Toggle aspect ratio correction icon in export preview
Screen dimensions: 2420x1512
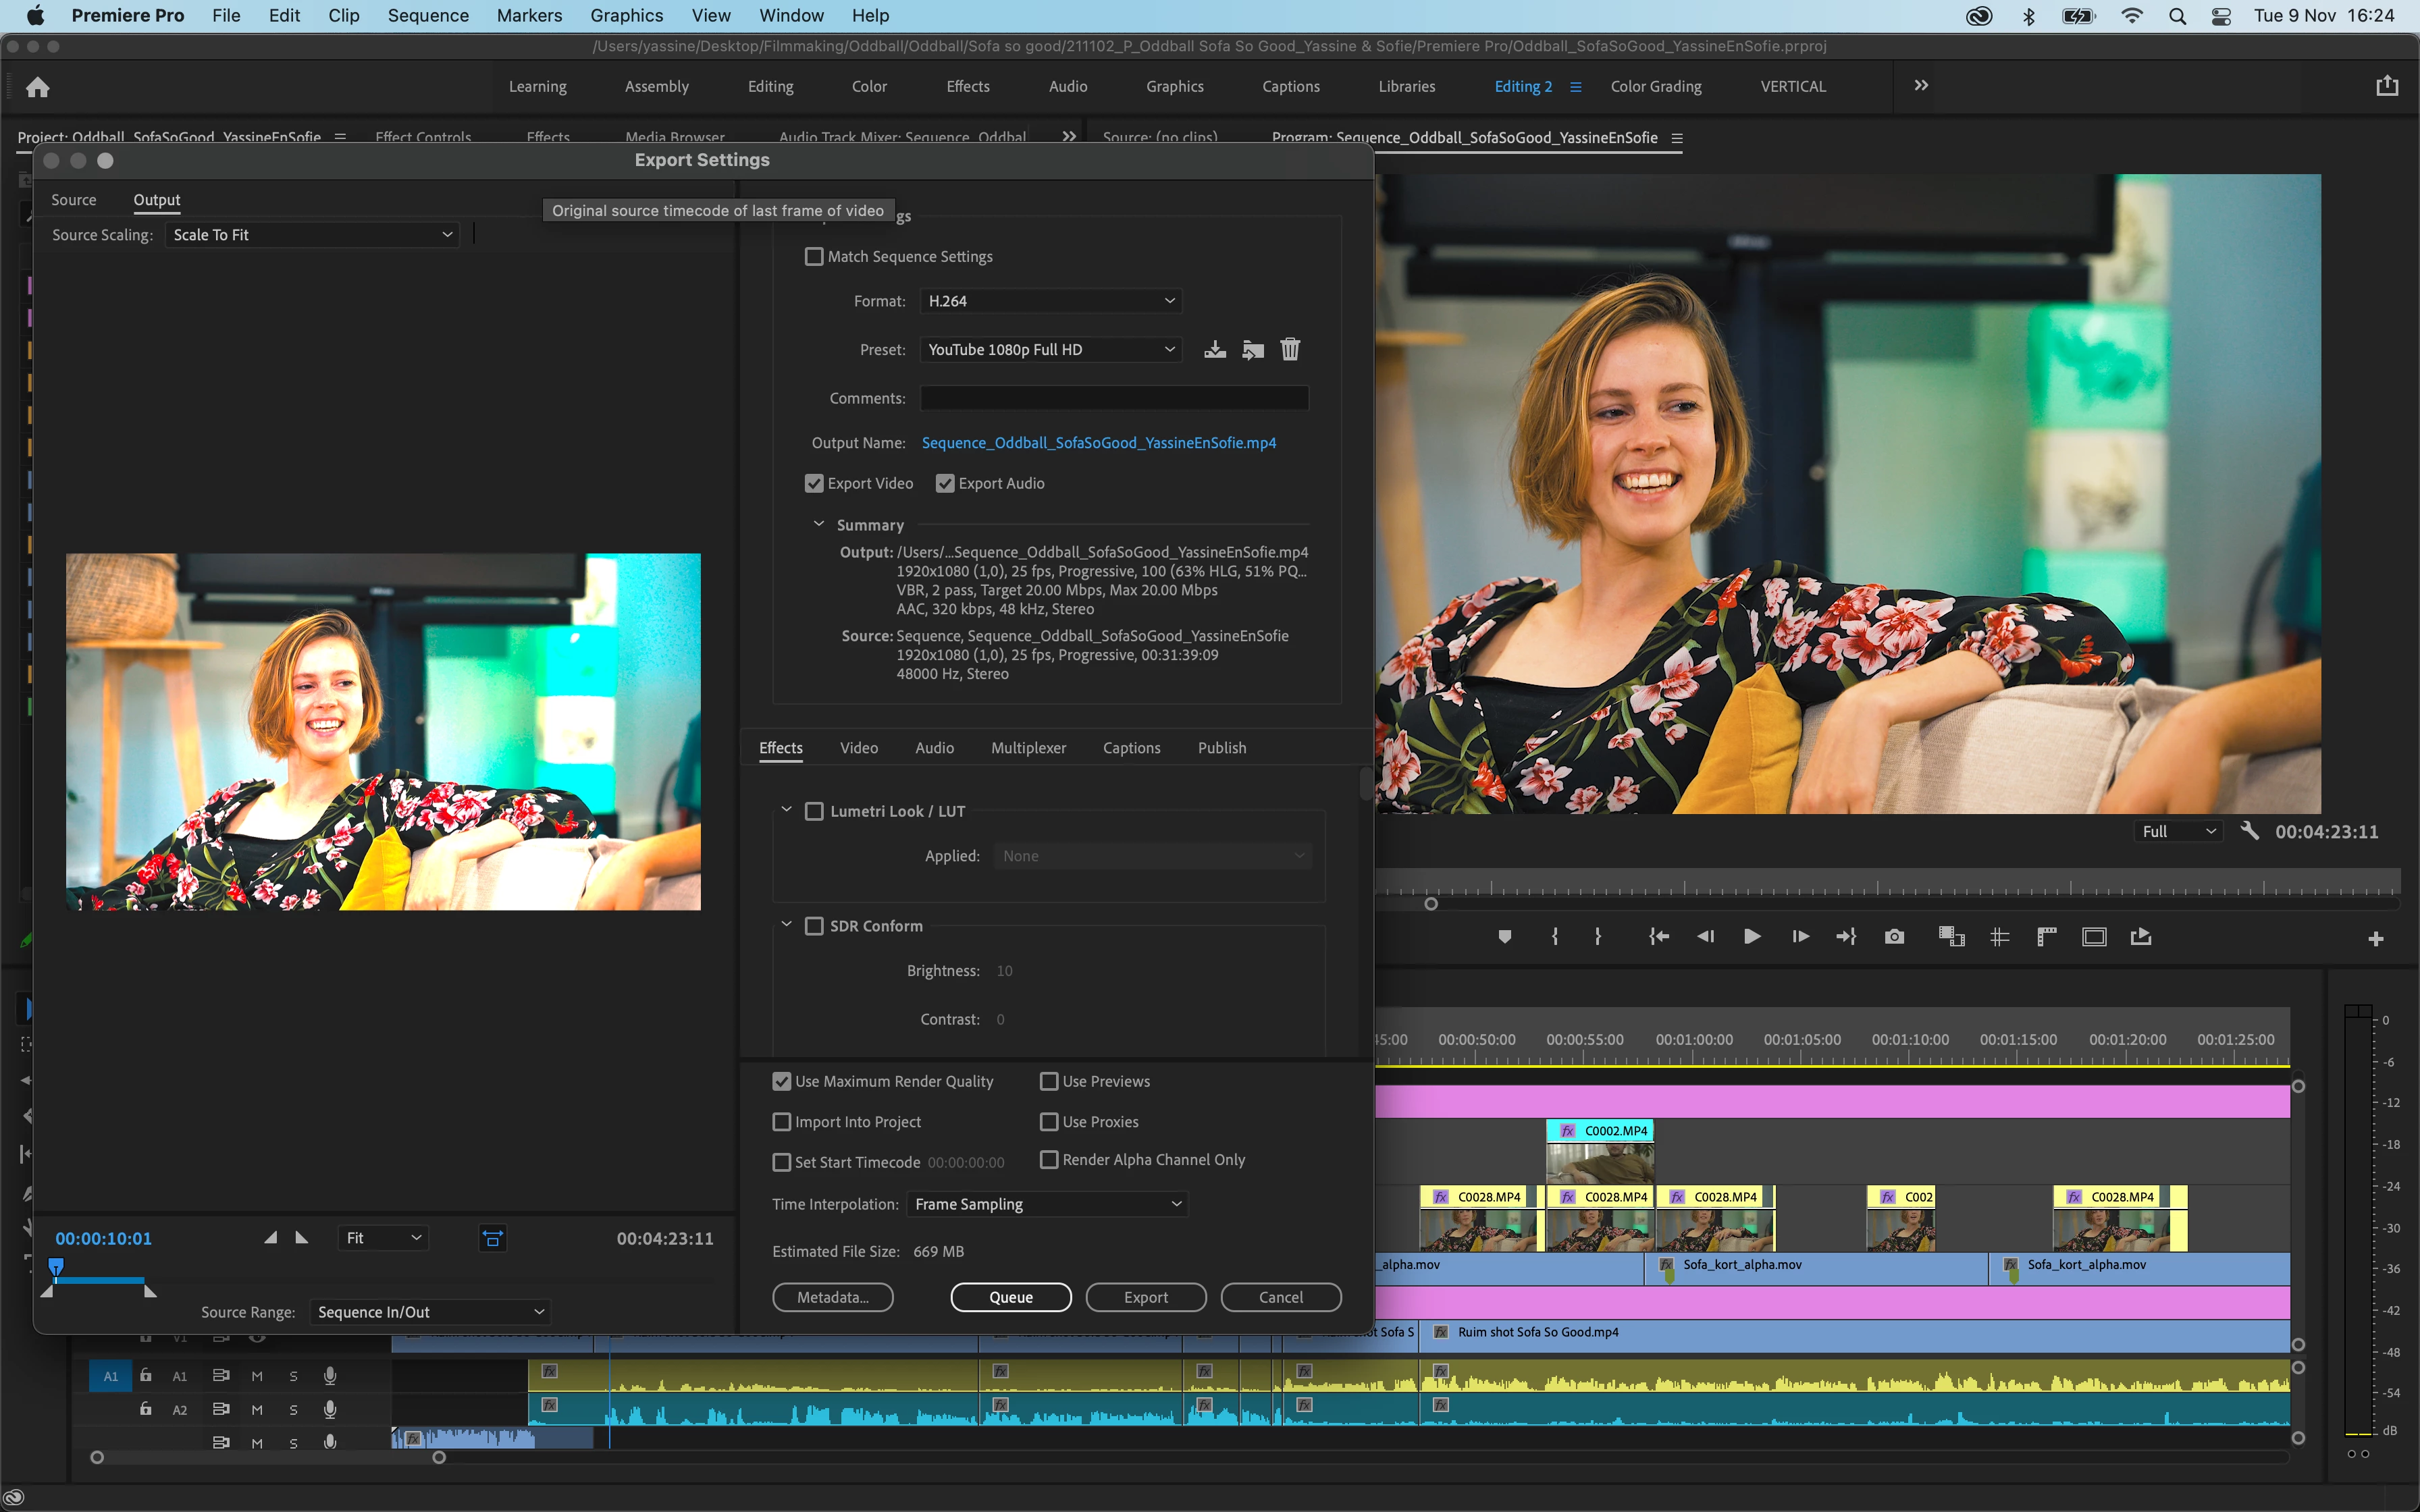[x=493, y=1238]
